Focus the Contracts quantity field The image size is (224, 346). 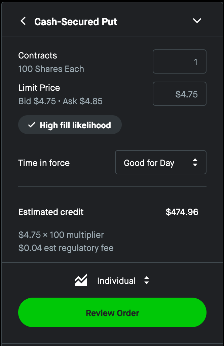[x=179, y=62]
